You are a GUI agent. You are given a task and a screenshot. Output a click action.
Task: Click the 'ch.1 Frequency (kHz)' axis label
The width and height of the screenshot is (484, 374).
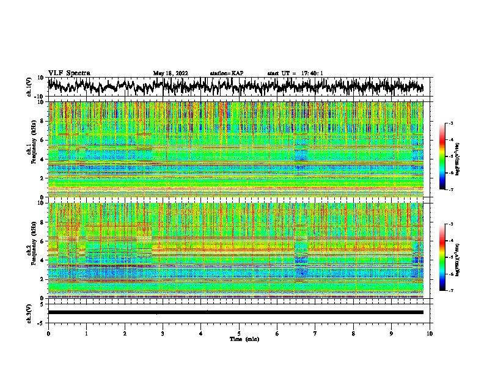(32, 142)
